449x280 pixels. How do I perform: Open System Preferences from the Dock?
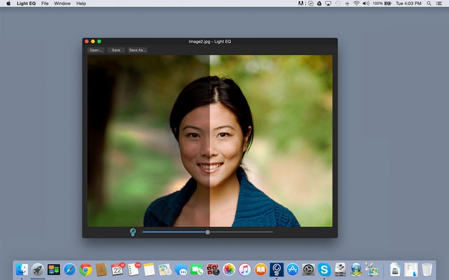coord(308,270)
